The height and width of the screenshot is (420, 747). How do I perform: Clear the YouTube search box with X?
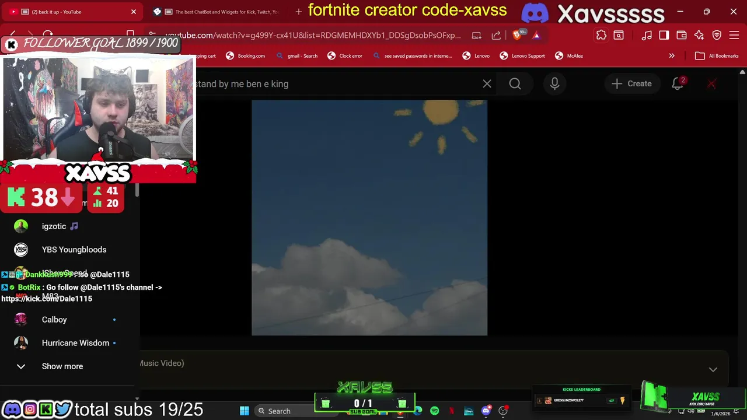(x=487, y=84)
